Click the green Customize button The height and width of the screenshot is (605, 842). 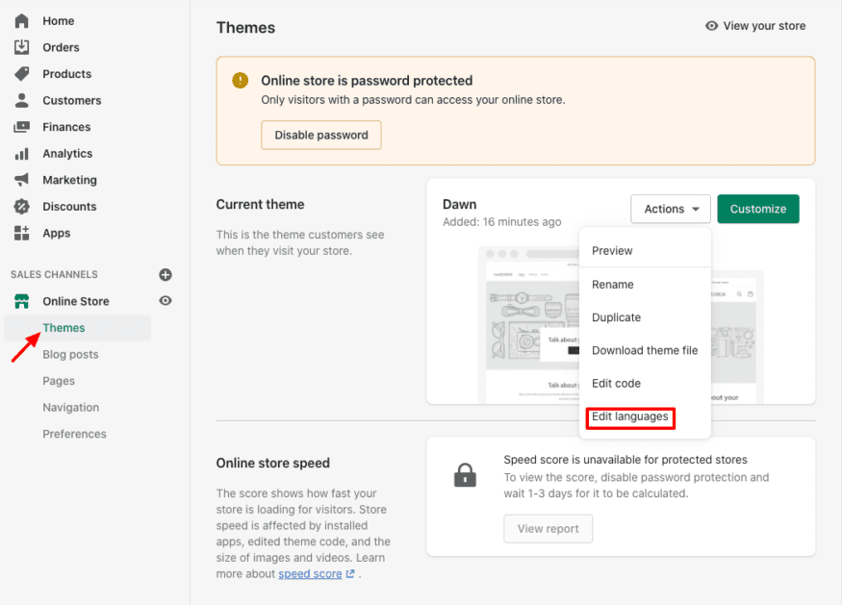(x=757, y=209)
